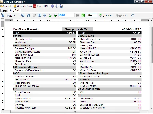Click the song Cupid
Viewport: 153px width, 114px height.
point(18,95)
